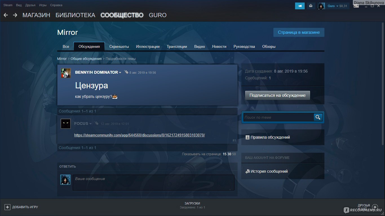Click the Guro account avatar
The image size is (385, 216).
pyautogui.click(x=321, y=6)
